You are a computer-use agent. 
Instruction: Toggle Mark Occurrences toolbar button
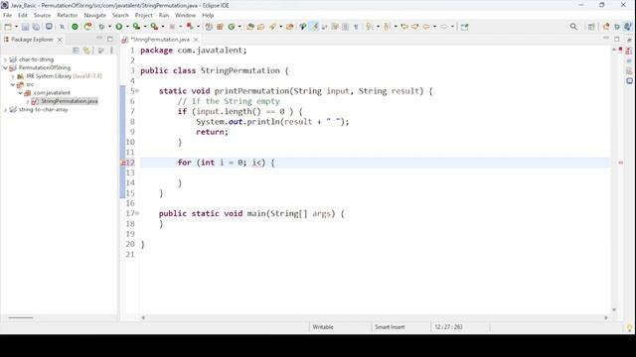click(x=314, y=27)
